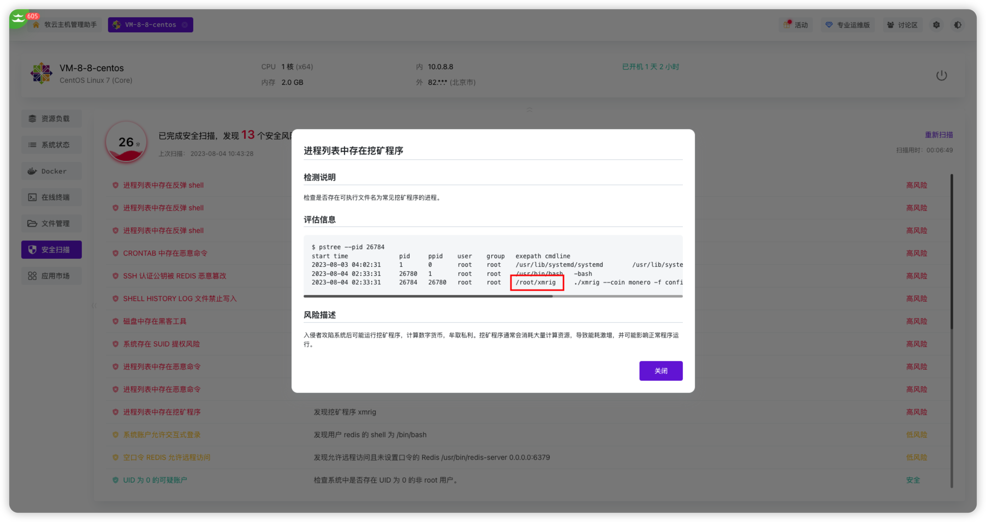Open the 专业运维版 button
This screenshot has width=986, height=522.
(848, 25)
